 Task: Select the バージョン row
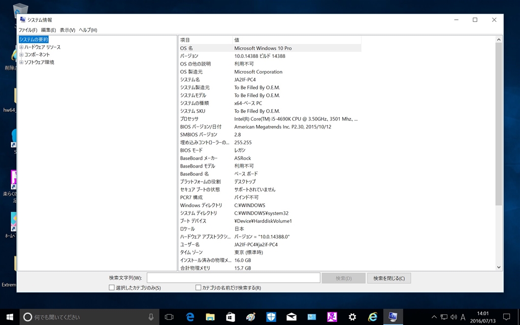point(270,56)
